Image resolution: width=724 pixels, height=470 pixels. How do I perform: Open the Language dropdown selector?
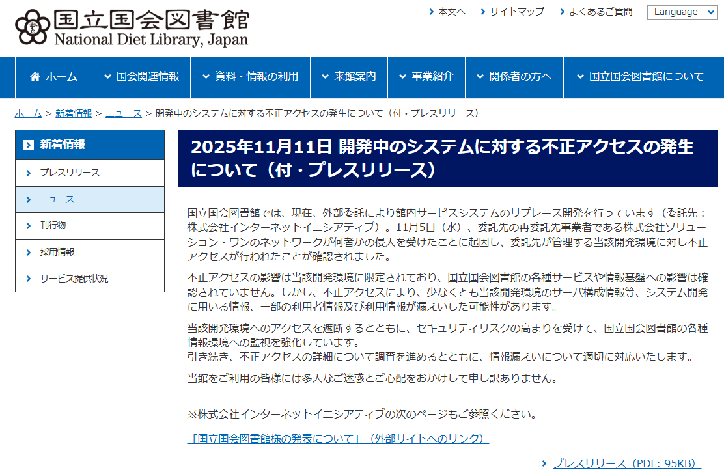[x=682, y=12]
